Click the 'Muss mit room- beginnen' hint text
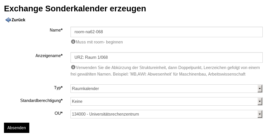The height and width of the screenshot is (140, 267). click(x=99, y=42)
